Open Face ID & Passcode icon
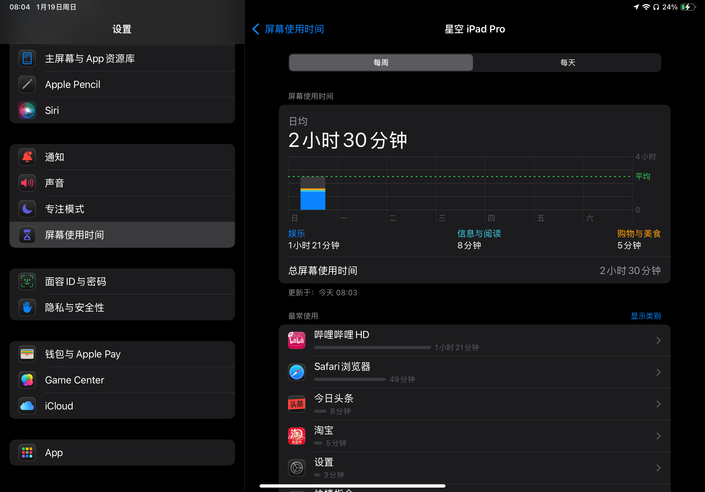This screenshot has width=705, height=492. (x=27, y=282)
